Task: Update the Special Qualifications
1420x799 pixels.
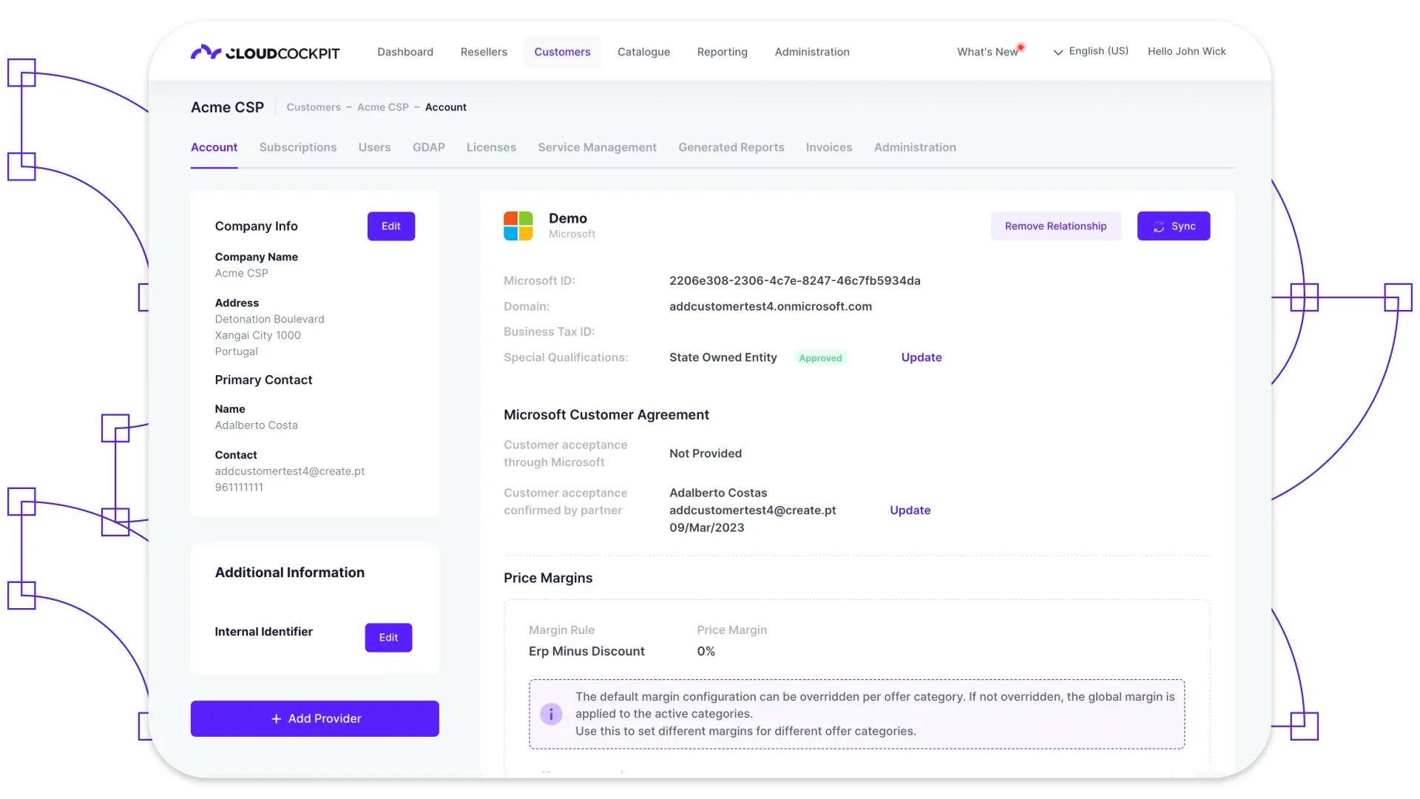Action: pos(921,357)
